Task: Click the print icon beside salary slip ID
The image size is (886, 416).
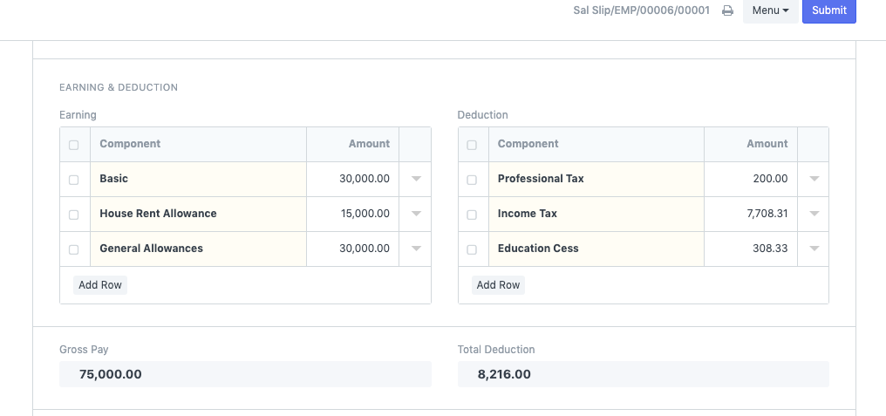Action: (727, 11)
